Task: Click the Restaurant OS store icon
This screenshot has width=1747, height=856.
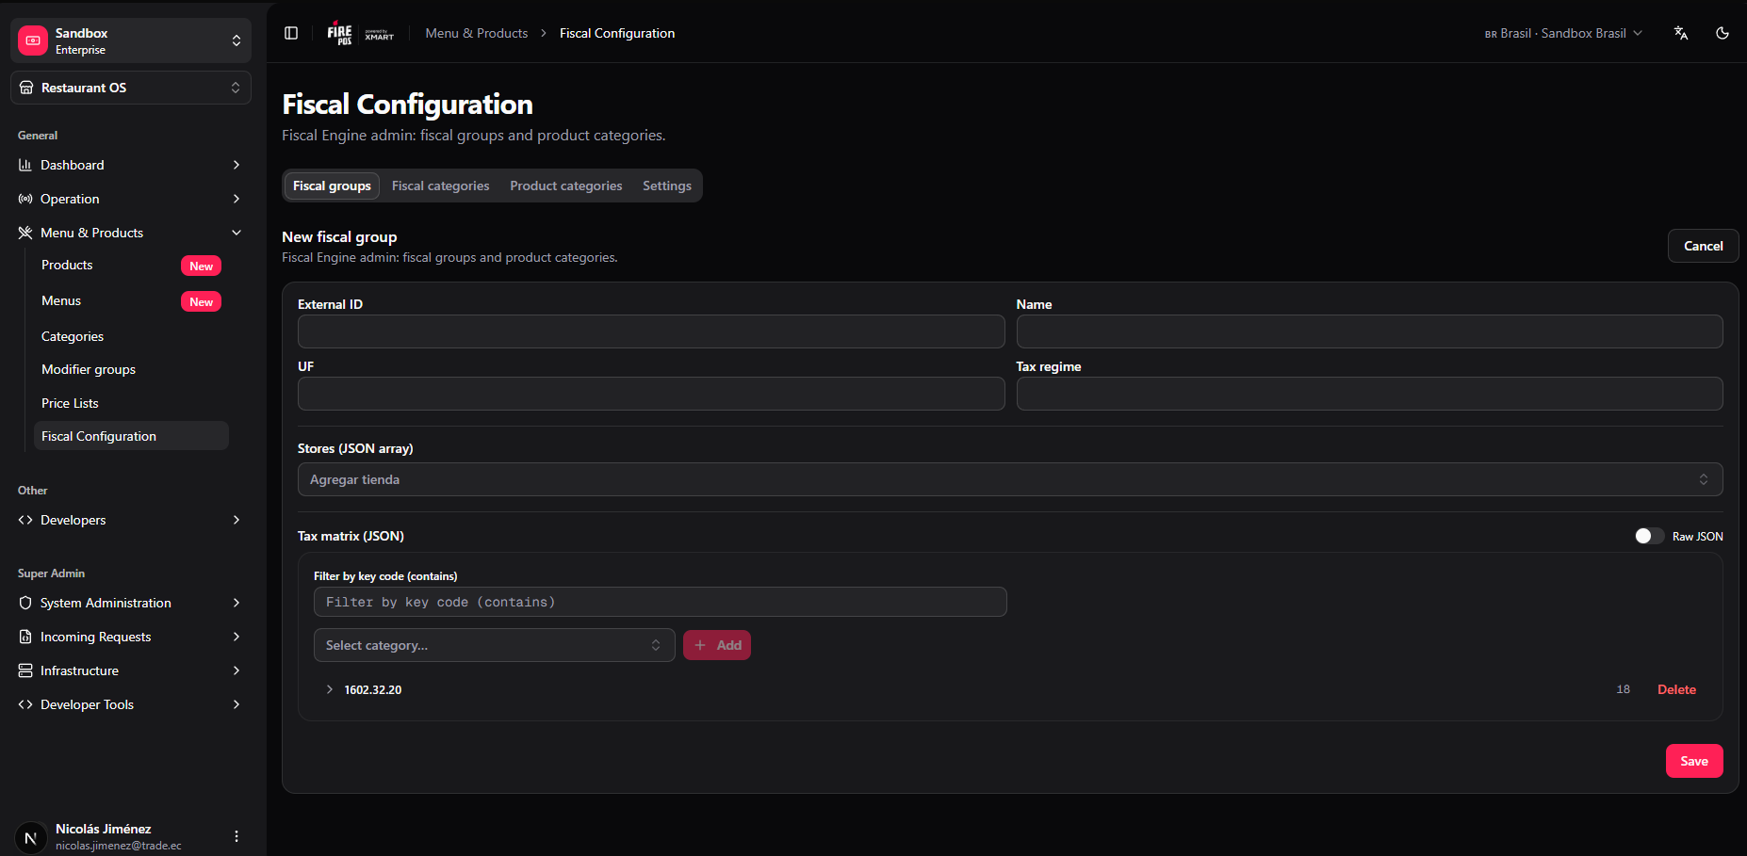Action: tap(26, 88)
